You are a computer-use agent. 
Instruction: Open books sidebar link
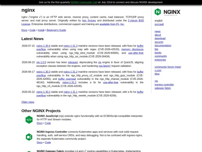pos(158,53)
